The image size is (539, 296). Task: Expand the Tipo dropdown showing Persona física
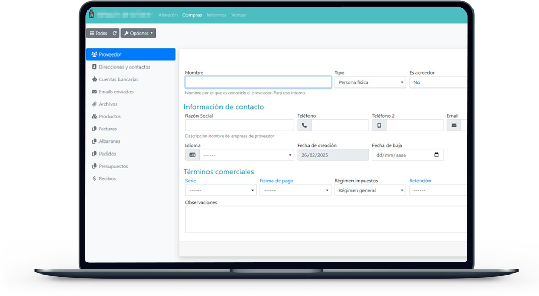tap(370, 83)
